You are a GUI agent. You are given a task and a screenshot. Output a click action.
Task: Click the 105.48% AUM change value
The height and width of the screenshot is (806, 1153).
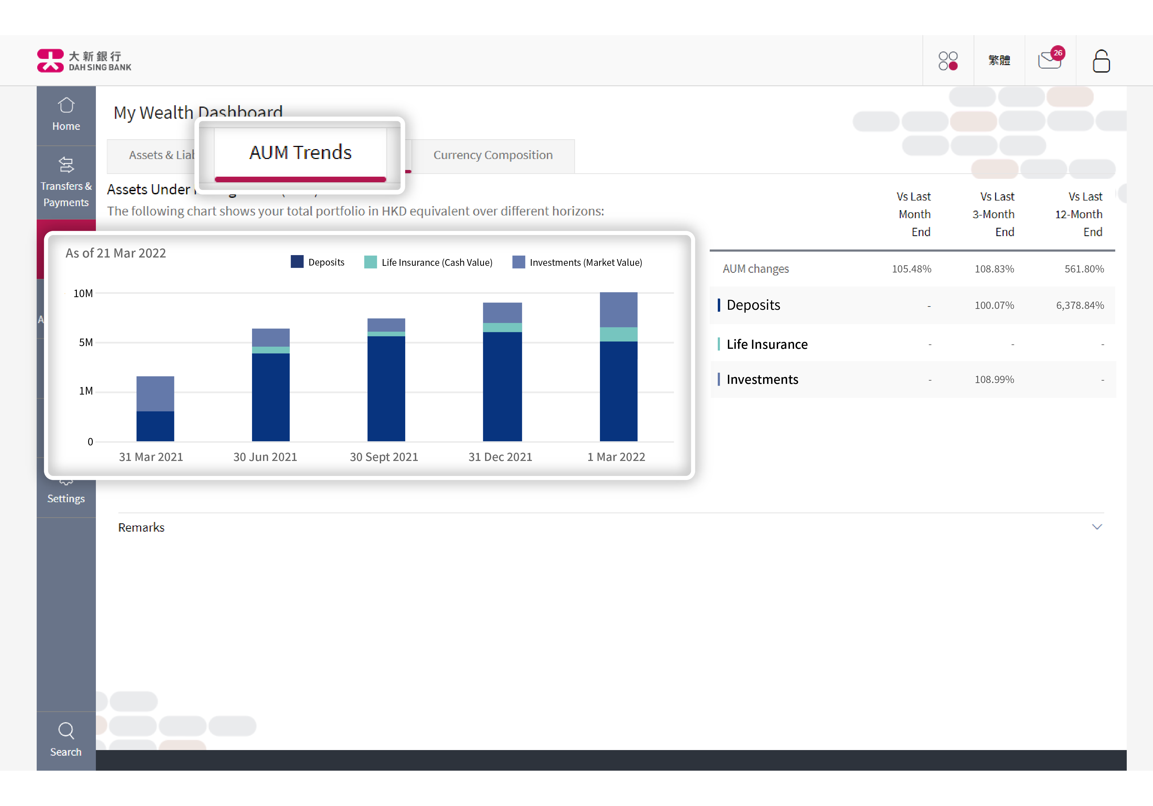pos(911,268)
